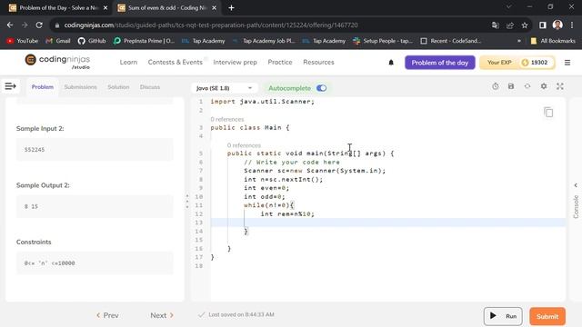The height and width of the screenshot is (327, 582).
Task: Open Interview prep menu
Action: 235,63
